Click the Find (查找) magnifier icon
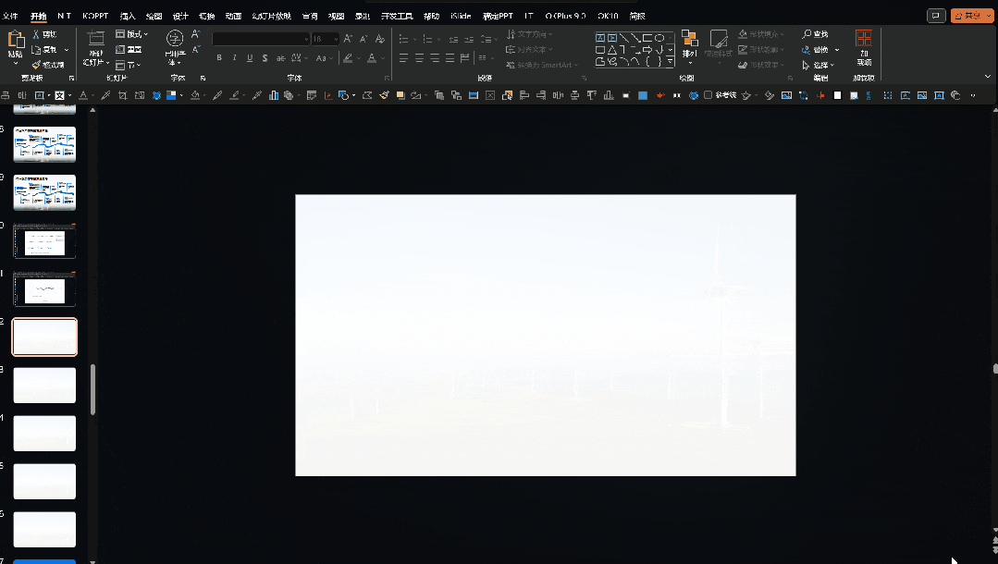 [x=807, y=33]
